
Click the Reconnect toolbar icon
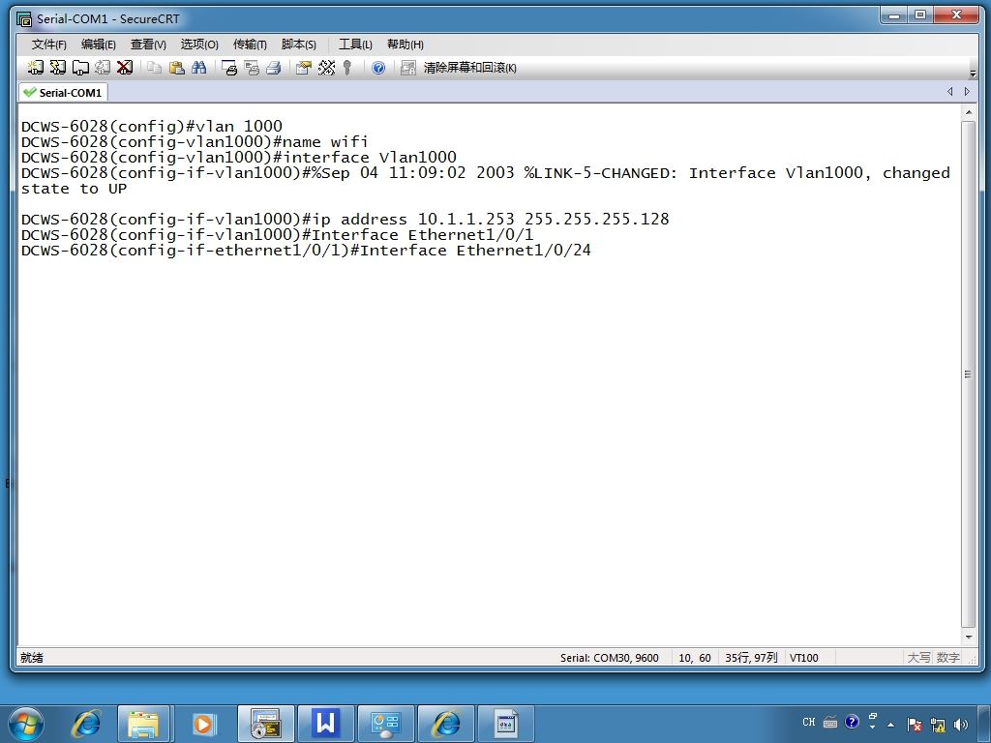pyautogui.click(x=103, y=68)
